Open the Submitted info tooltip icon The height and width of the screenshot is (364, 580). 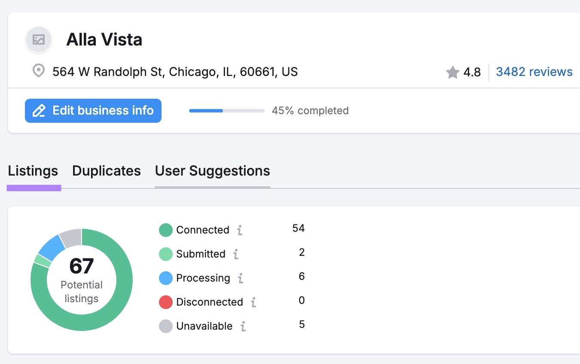[x=235, y=254]
